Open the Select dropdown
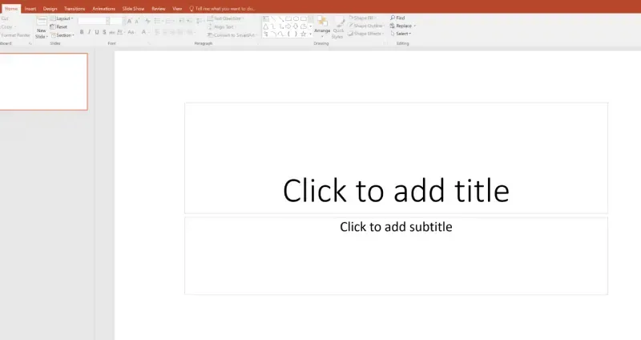Screen dimensions: 641x340 coord(401,34)
